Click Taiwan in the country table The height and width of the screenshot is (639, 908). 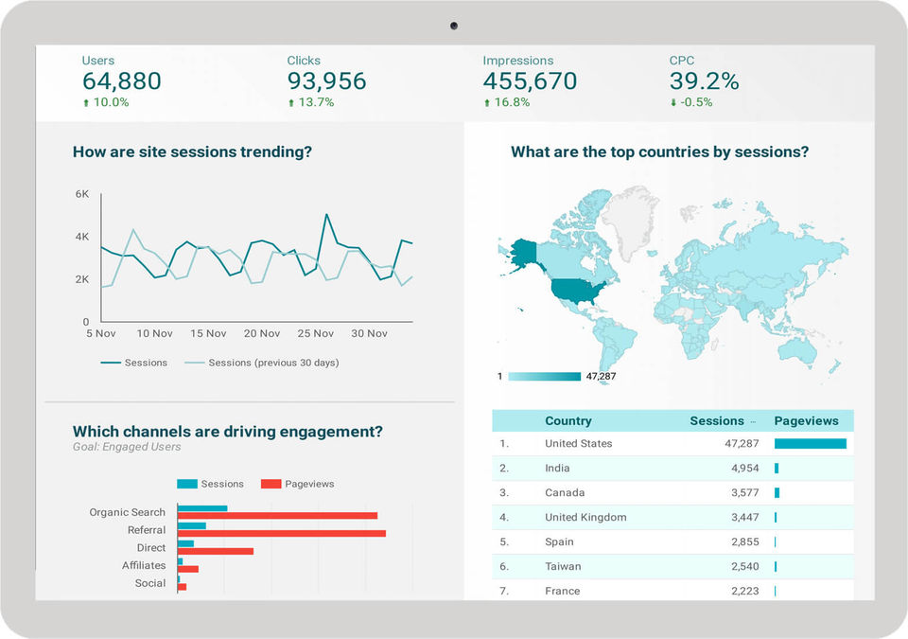(563, 566)
